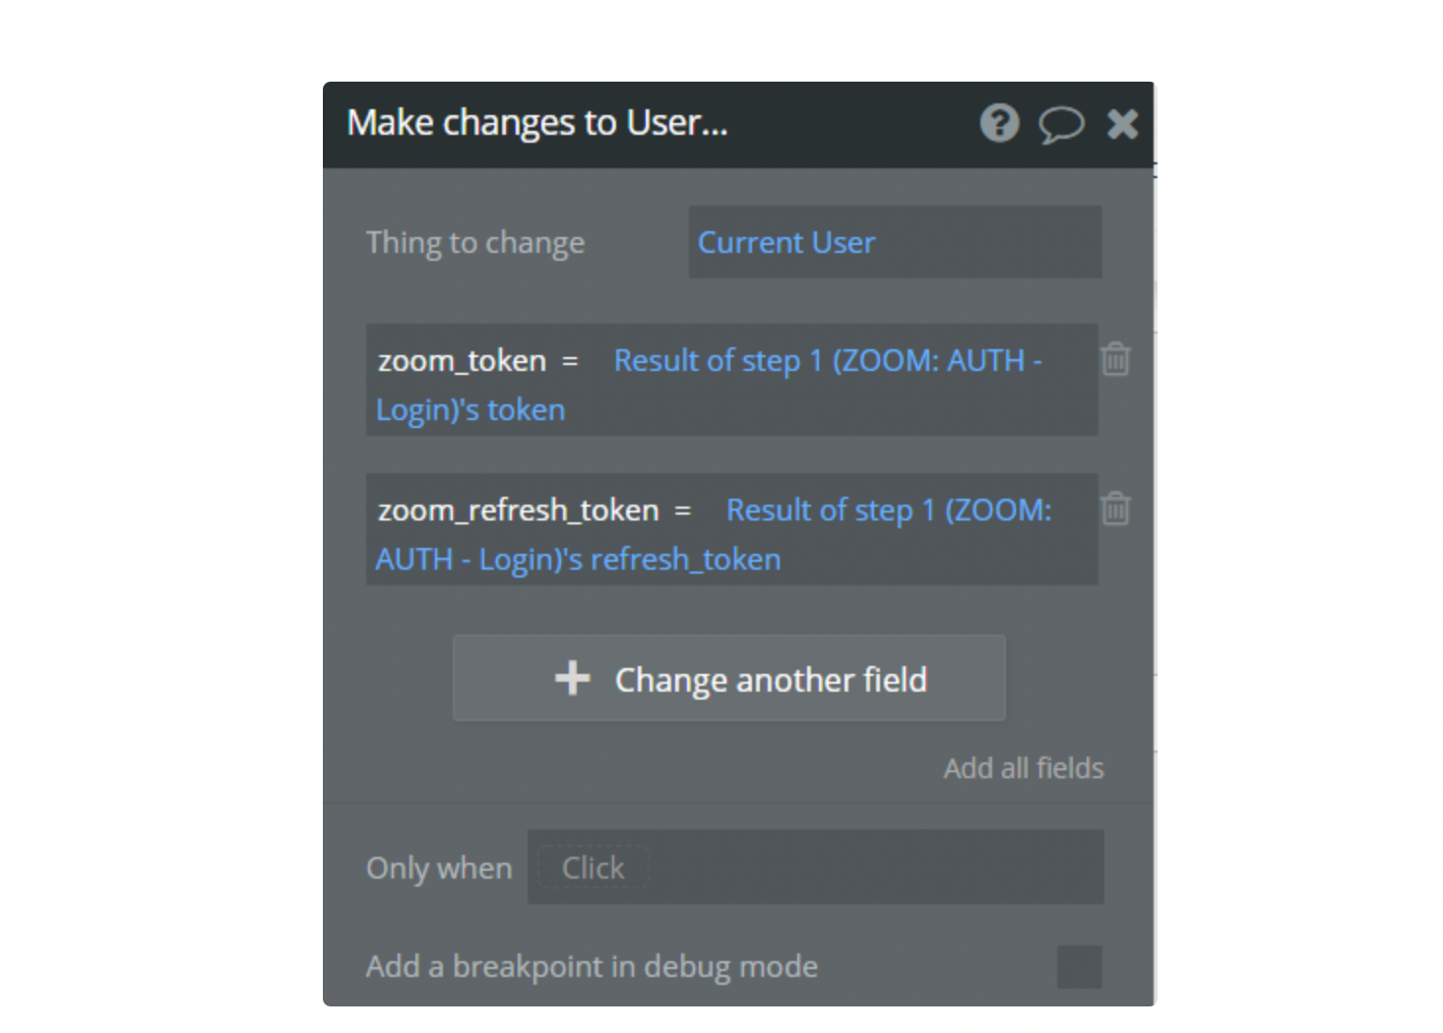1443x1033 pixels.
Task: Delete the zoom_refresh_token field with trash icon
Action: tap(1115, 509)
